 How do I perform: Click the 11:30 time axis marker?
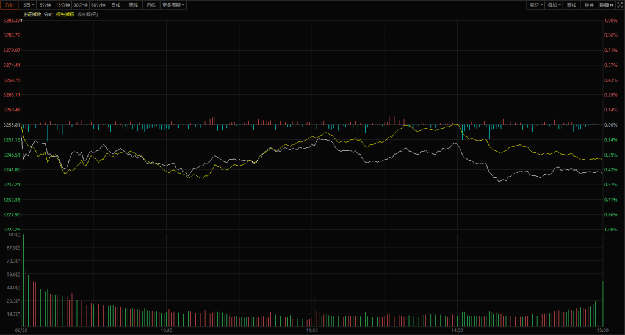[x=311, y=330]
